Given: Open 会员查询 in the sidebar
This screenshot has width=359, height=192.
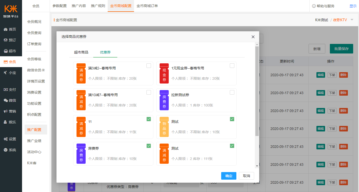Looking at the screenshot, I should click(34, 33).
